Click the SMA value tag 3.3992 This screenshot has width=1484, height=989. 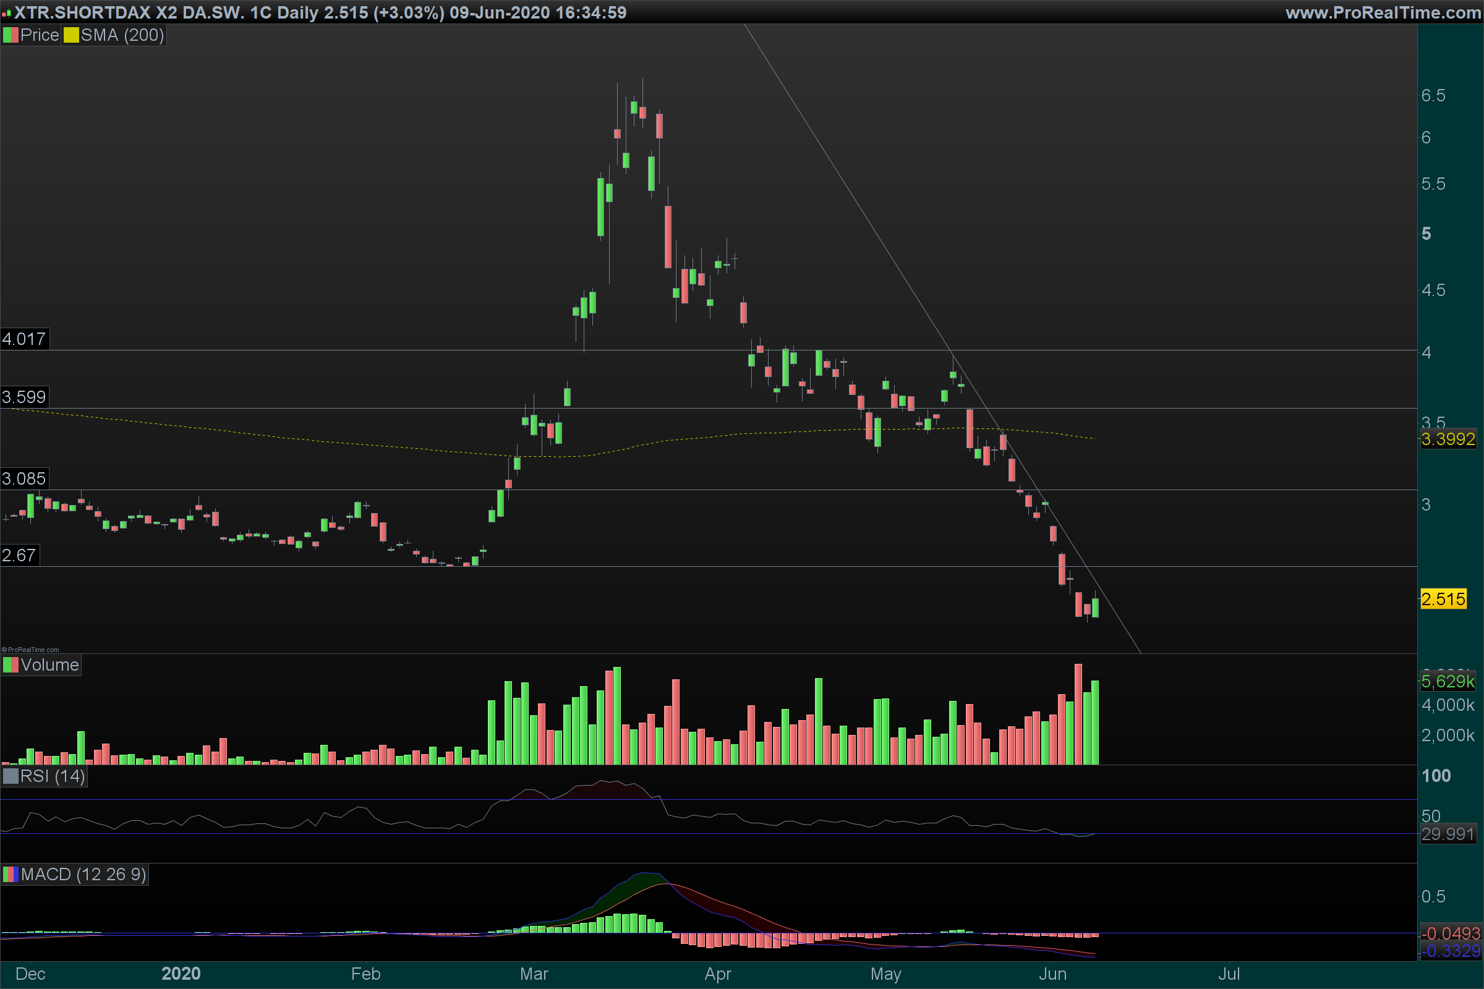1448,439
